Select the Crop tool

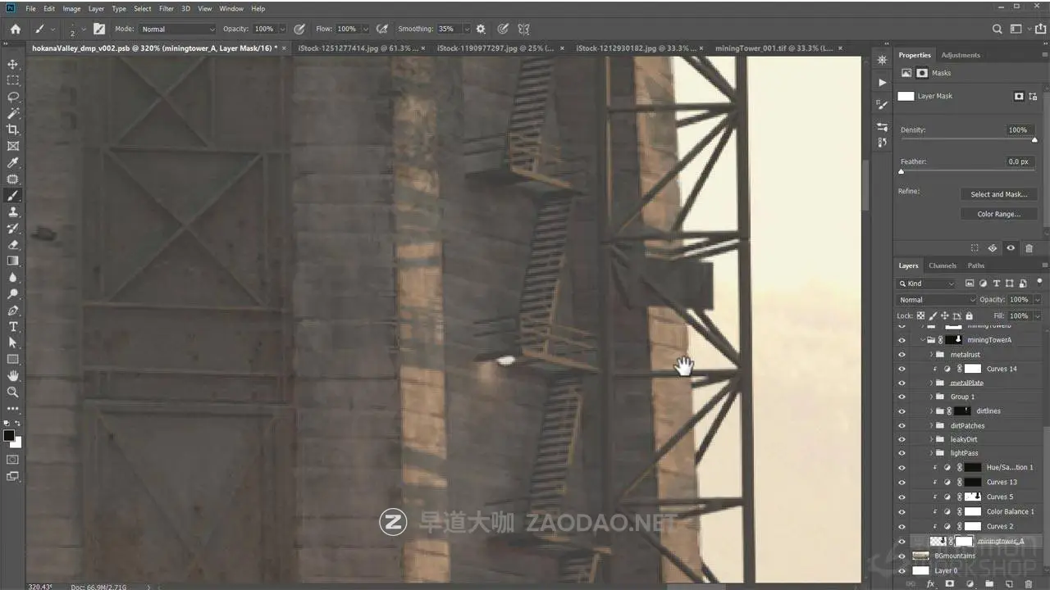pyautogui.click(x=13, y=129)
